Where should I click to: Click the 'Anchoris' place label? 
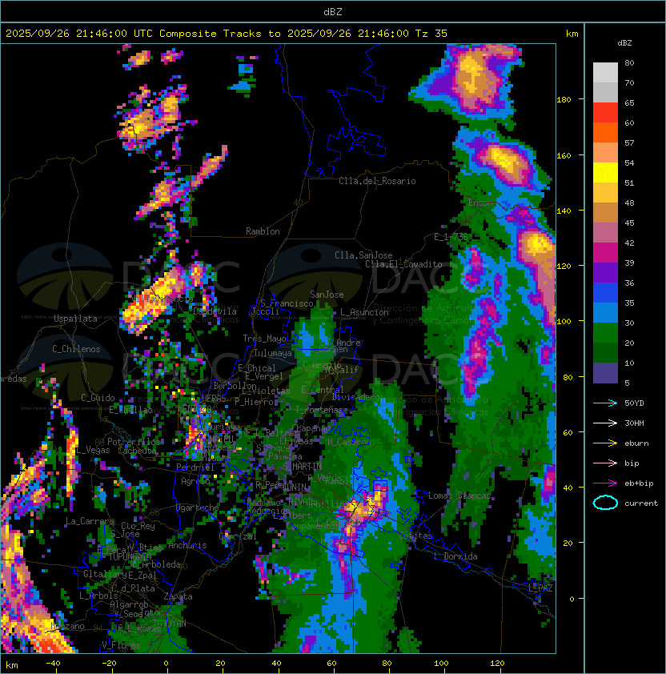tap(187, 545)
